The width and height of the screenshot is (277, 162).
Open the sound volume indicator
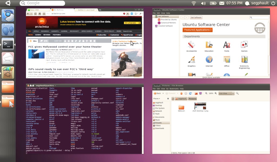[203, 3]
